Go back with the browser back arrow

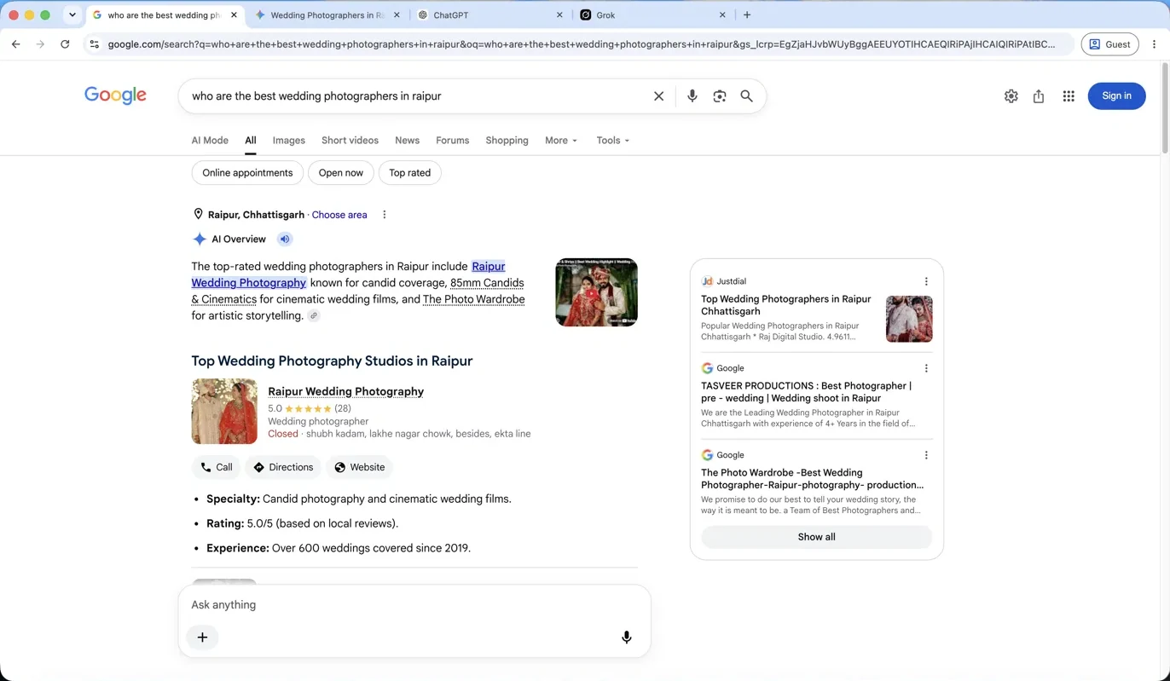tap(15, 44)
